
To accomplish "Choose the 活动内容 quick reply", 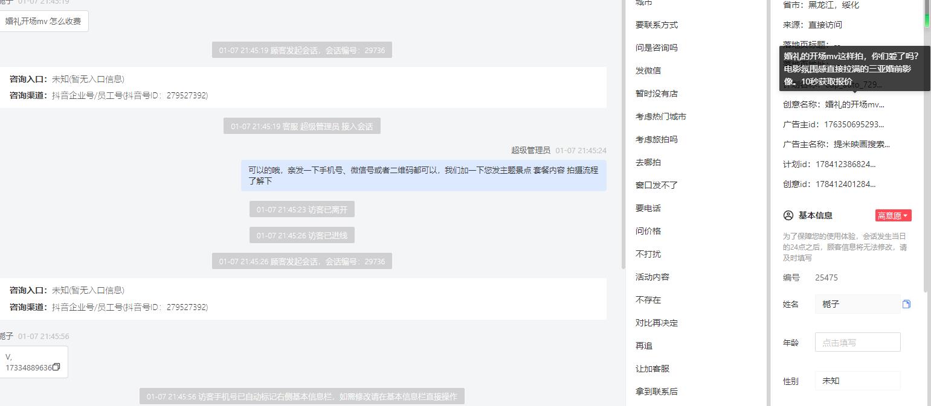I will point(652,277).
